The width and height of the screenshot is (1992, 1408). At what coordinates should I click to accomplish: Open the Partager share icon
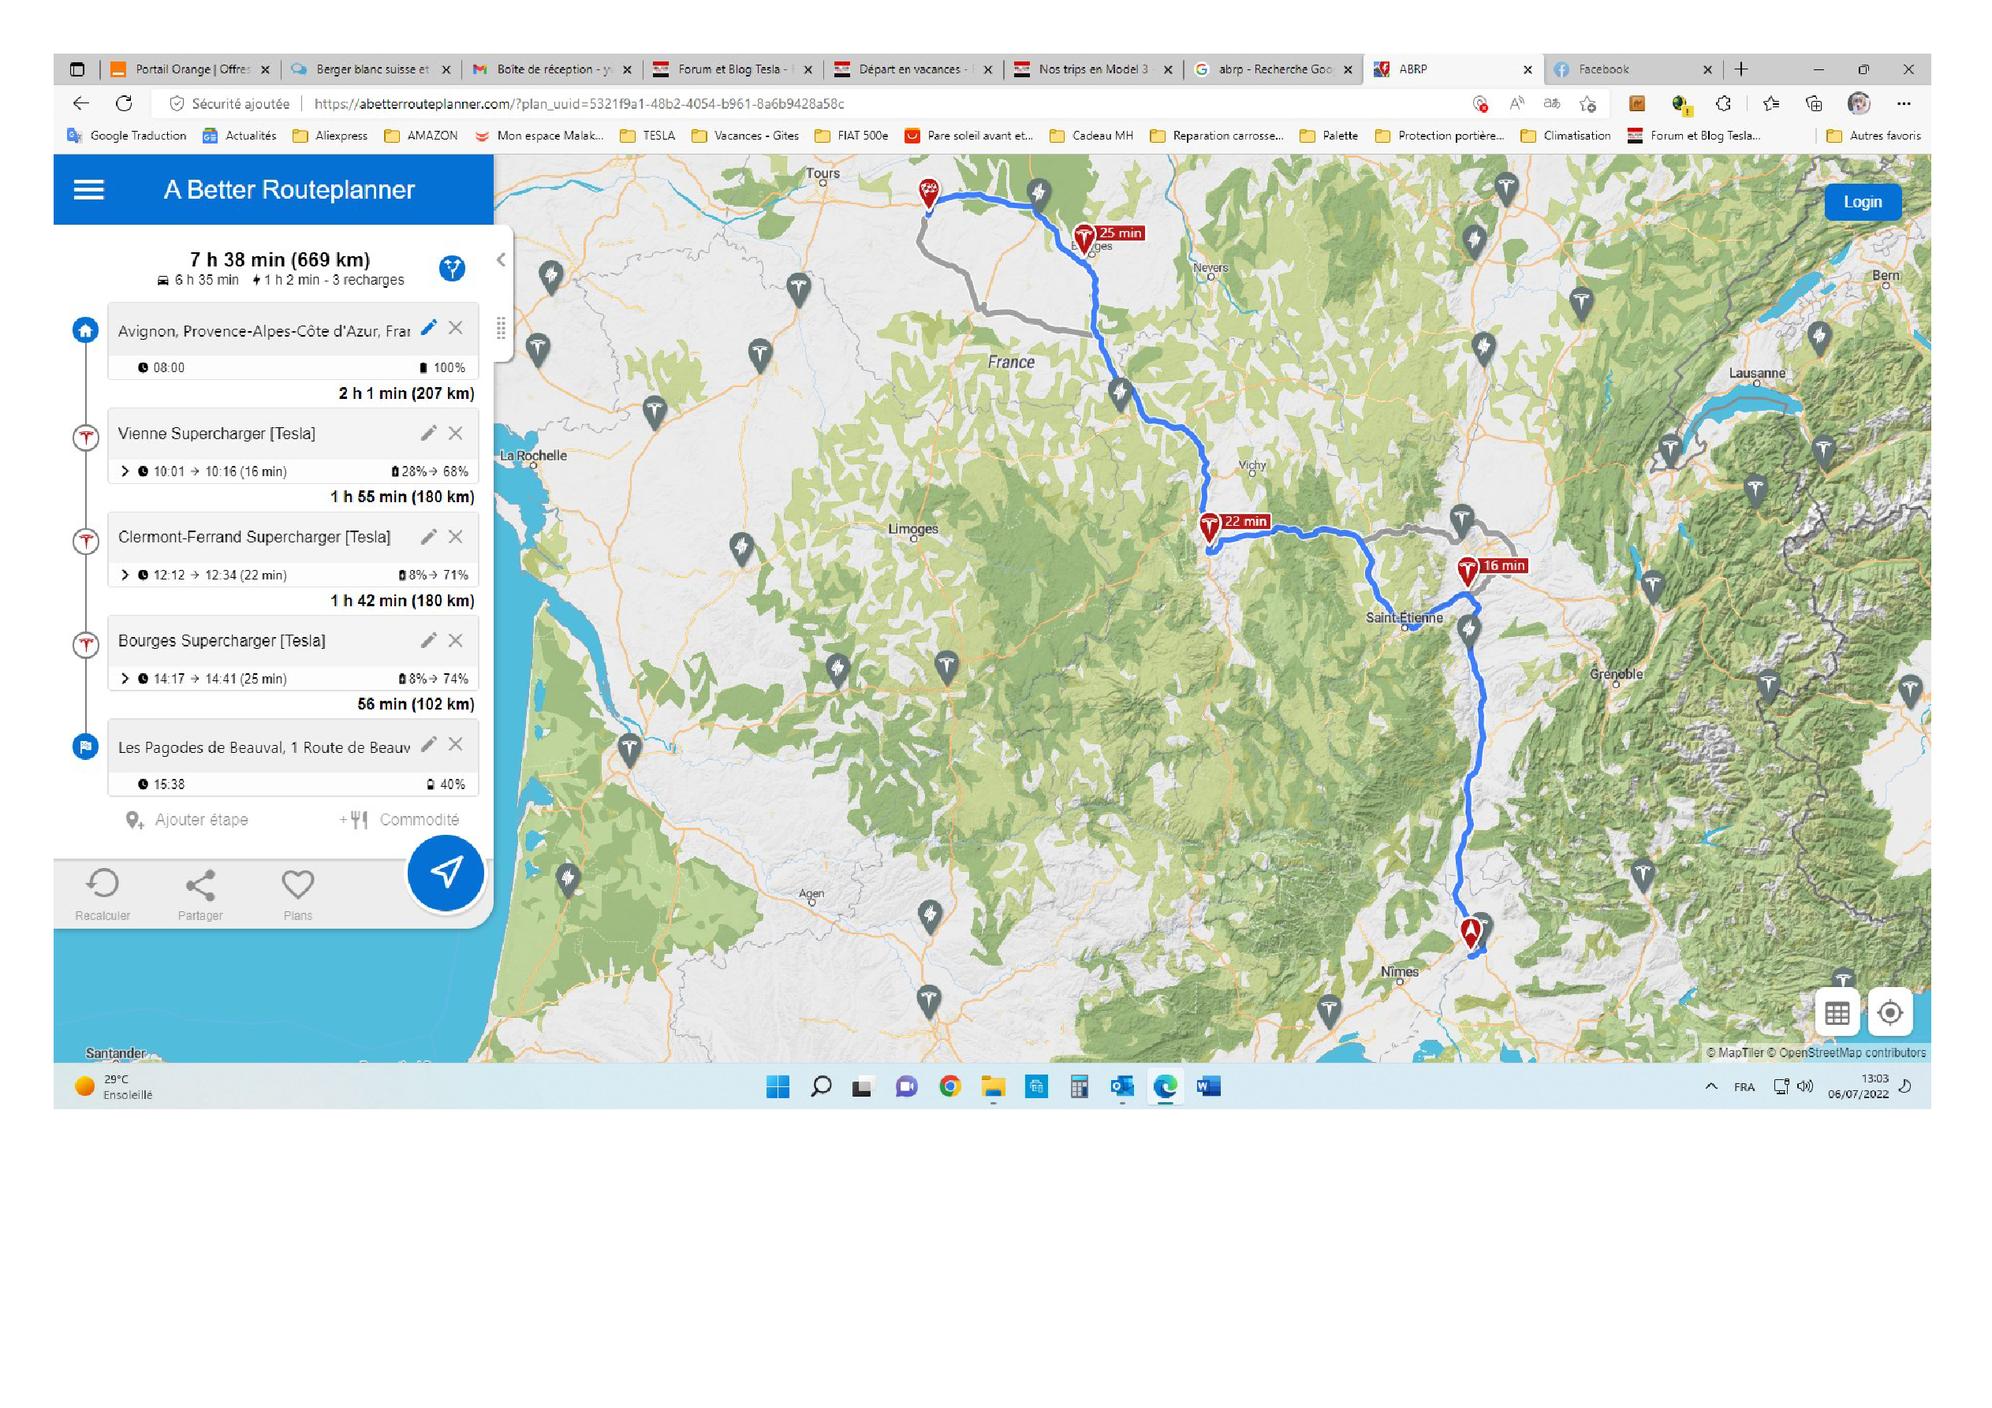tap(200, 885)
